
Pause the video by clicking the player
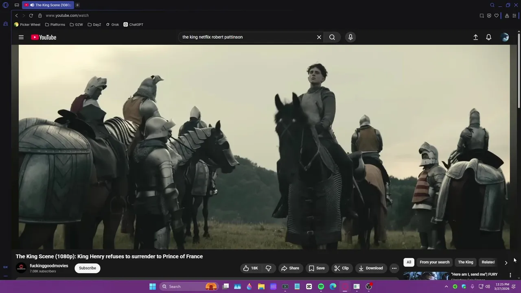[x=264, y=147]
